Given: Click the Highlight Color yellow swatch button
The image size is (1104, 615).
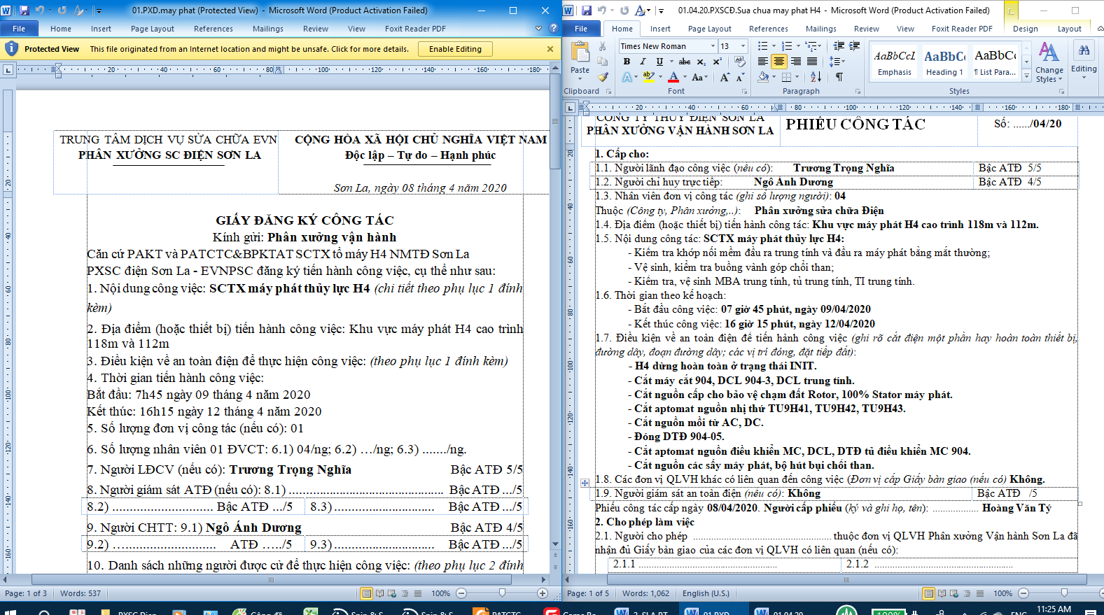Looking at the screenshot, I should (649, 77).
